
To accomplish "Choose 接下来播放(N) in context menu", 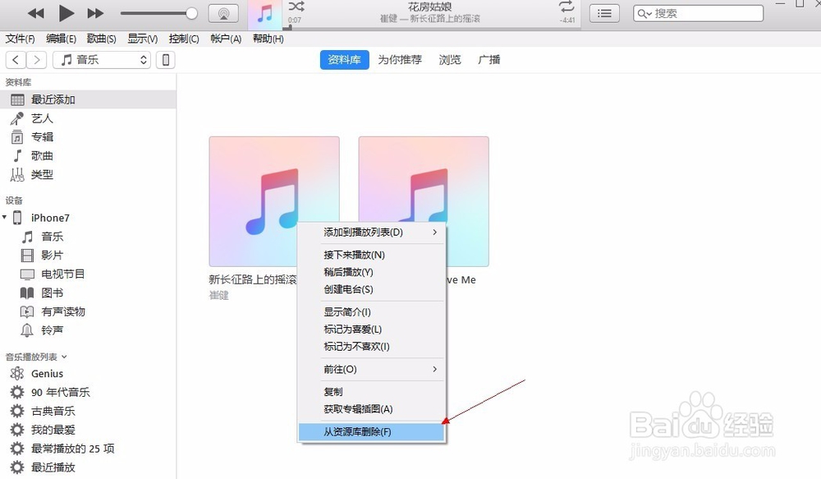I will (x=372, y=255).
